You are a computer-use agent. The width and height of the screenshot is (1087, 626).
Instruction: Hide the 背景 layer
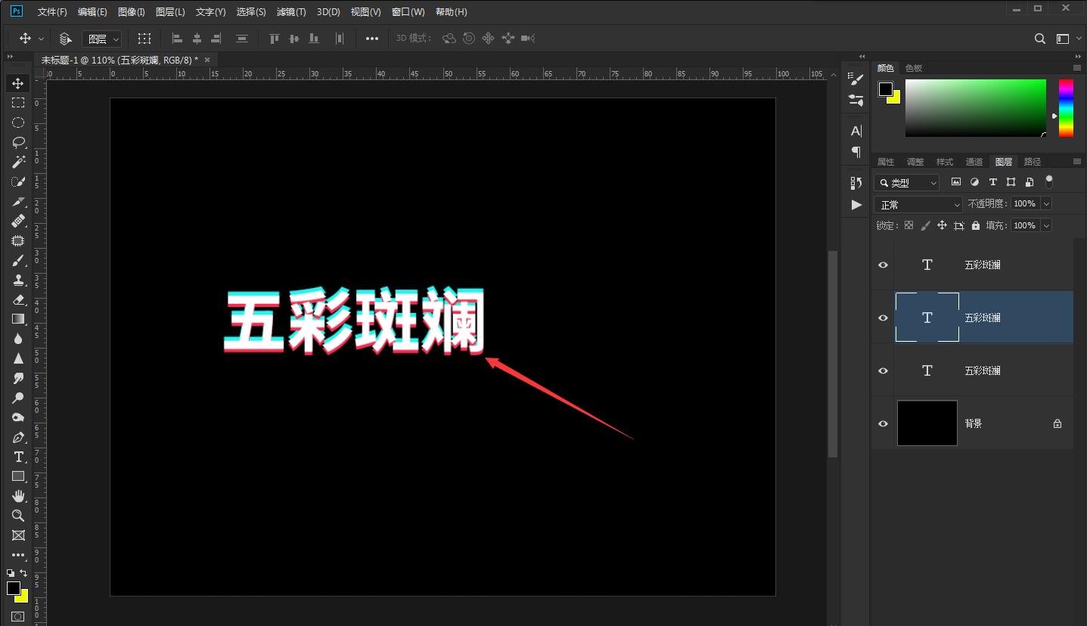[x=882, y=423]
